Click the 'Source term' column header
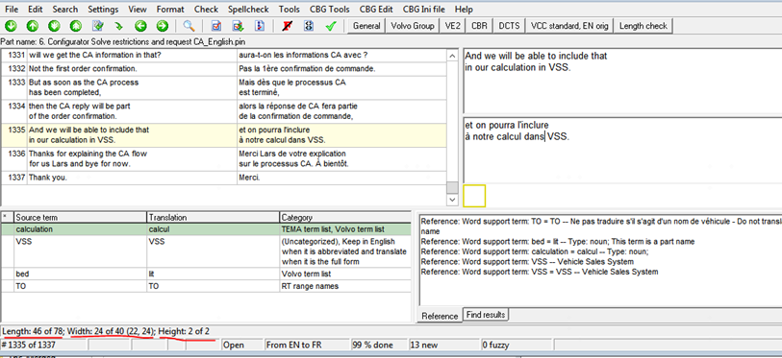This screenshot has height=358, width=782. point(80,218)
